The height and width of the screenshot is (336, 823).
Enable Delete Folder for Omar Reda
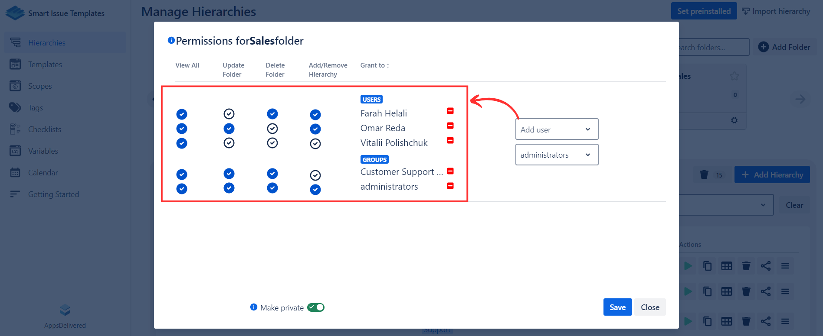(x=272, y=129)
